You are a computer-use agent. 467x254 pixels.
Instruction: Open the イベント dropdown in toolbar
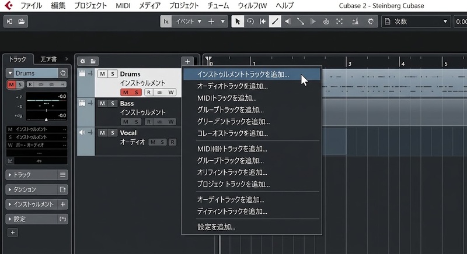(x=189, y=22)
